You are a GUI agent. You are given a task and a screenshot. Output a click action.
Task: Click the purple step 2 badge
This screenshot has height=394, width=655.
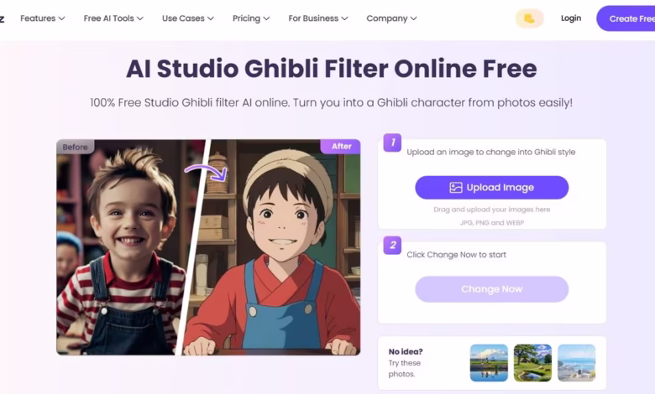(x=392, y=246)
